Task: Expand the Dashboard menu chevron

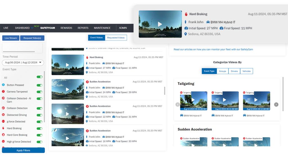Action: coord(32,28)
